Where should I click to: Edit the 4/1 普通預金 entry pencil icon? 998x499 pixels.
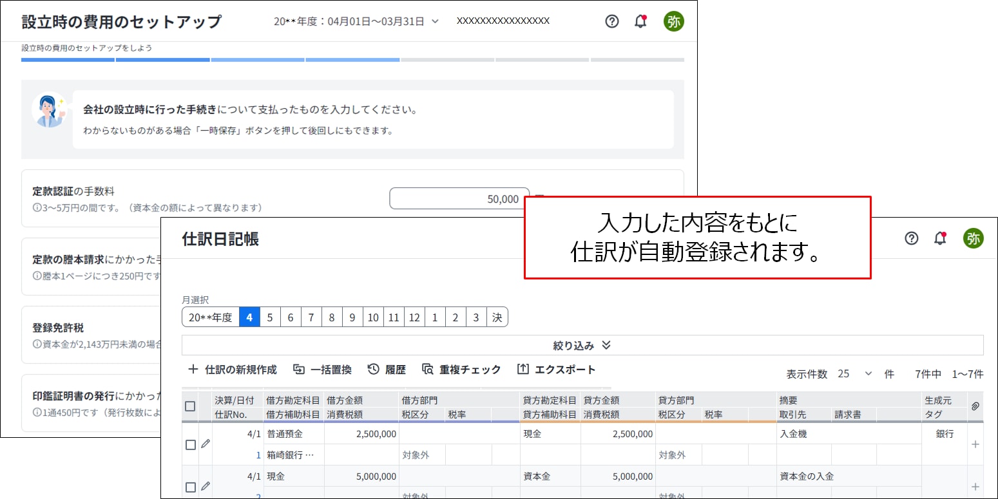[206, 444]
